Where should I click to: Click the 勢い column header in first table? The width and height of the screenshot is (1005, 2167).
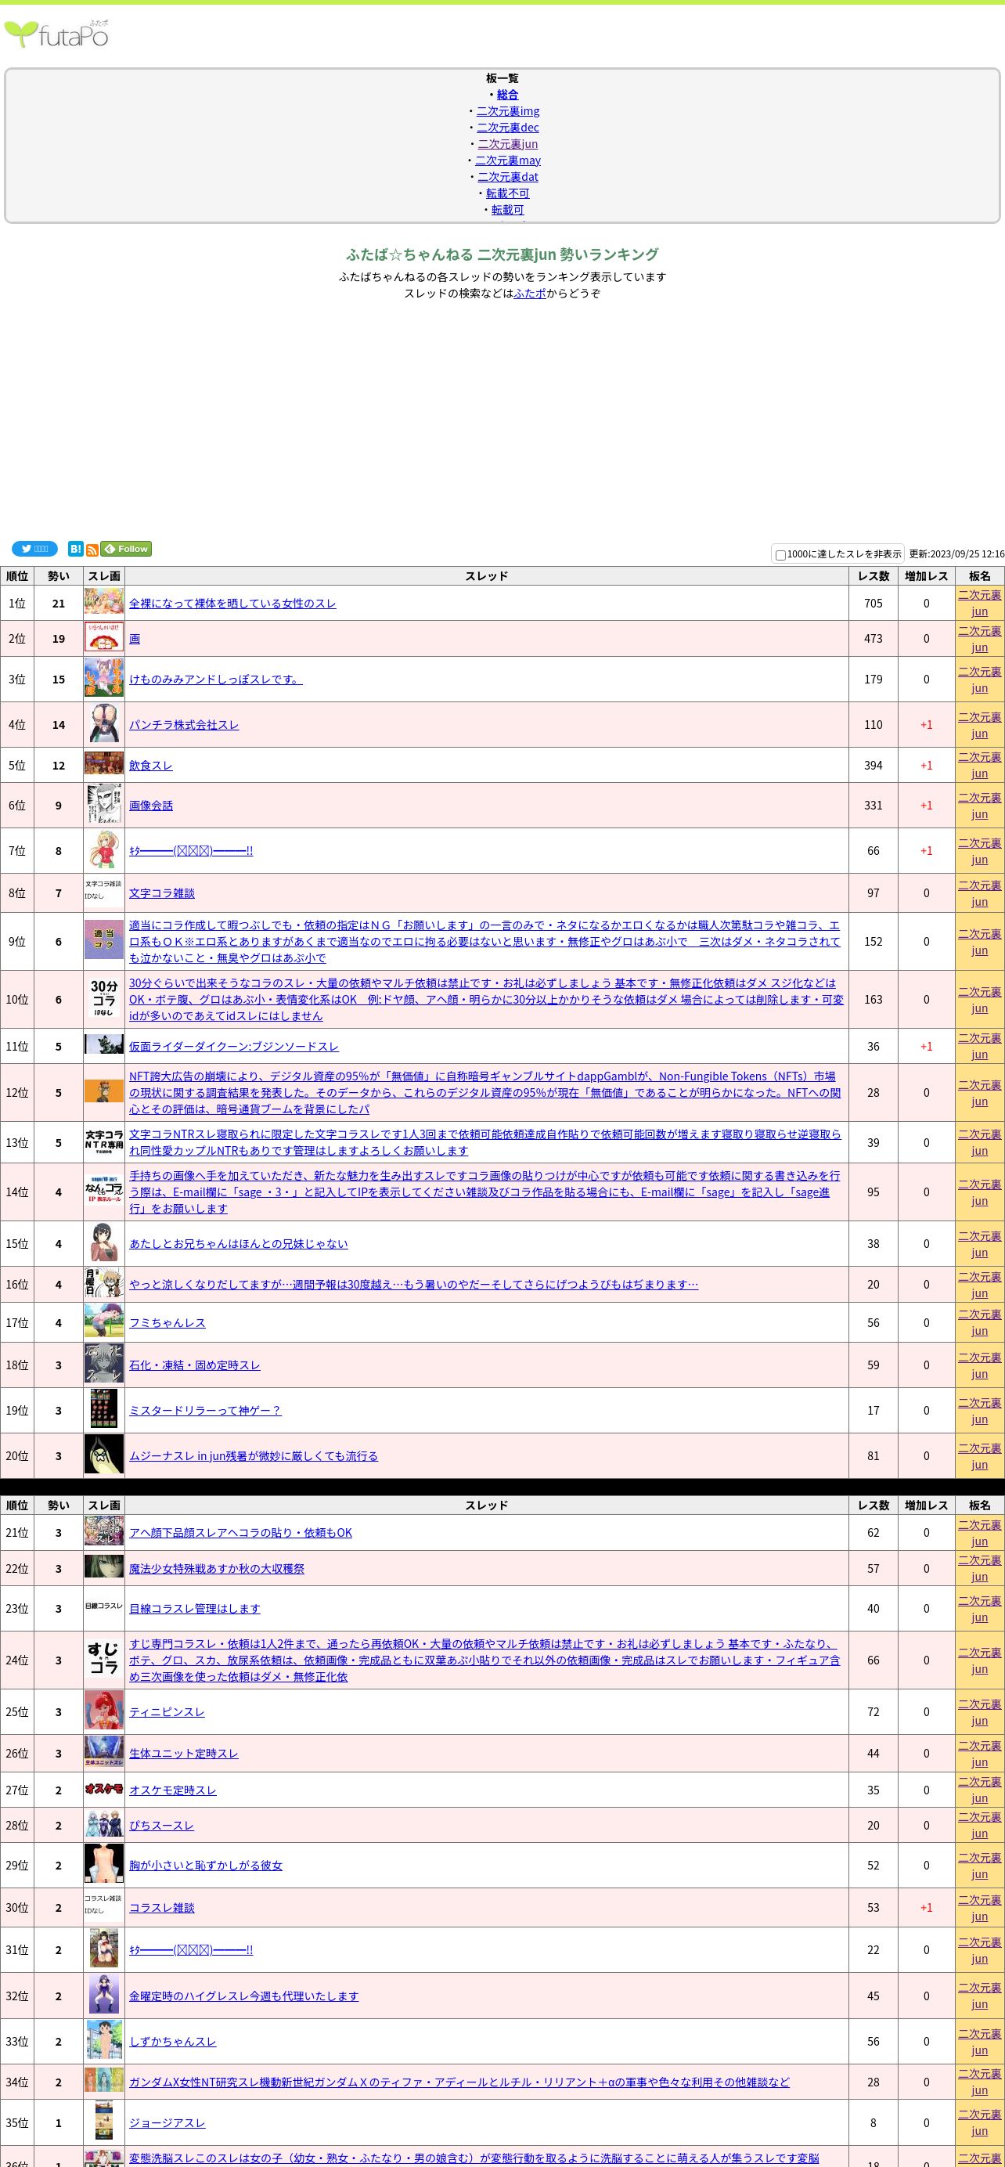(x=58, y=576)
